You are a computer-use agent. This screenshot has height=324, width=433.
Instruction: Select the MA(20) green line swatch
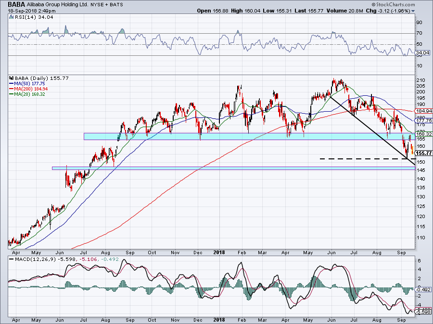pyautogui.click(x=12, y=94)
